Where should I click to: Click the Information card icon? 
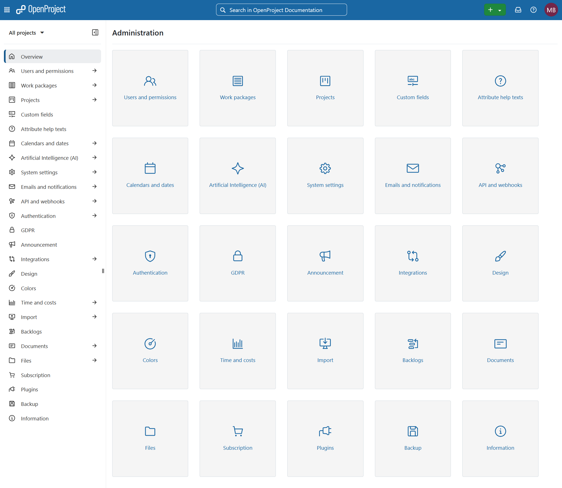[501, 431]
